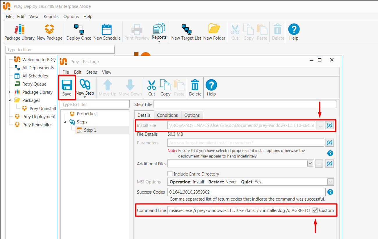The height and width of the screenshot is (239, 378).
Task: Expand Package Library tree node
Action: pyautogui.click(x=9, y=92)
